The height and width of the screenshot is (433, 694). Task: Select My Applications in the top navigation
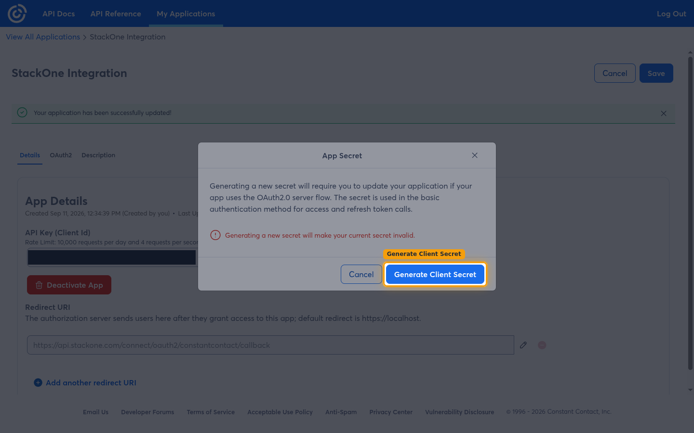point(186,13)
